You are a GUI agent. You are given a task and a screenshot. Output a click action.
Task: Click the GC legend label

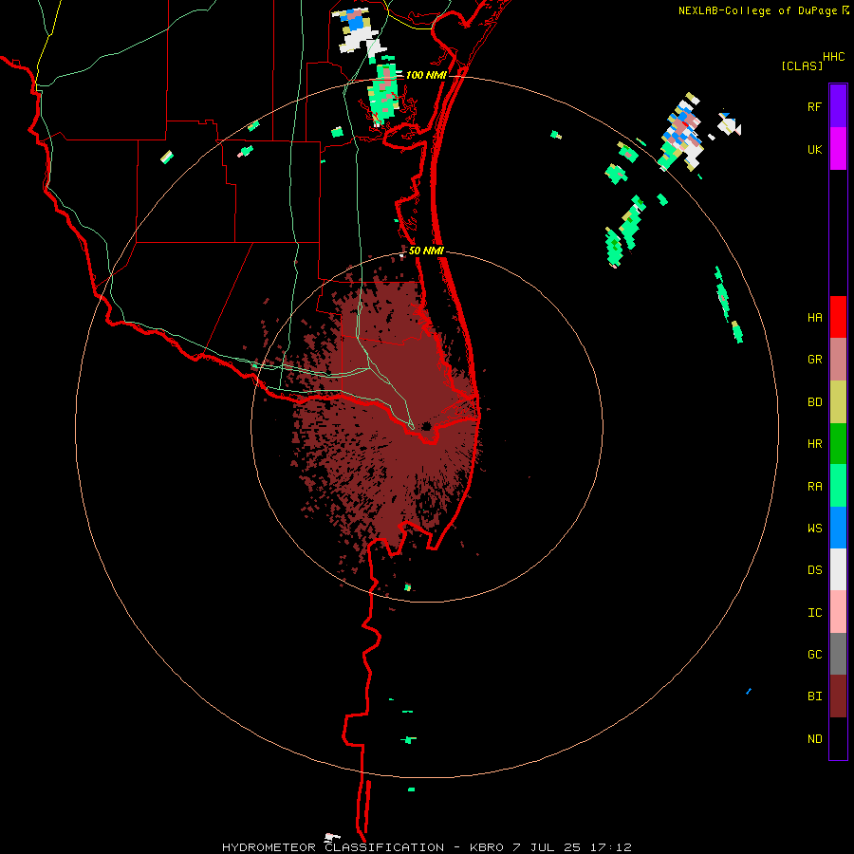point(814,655)
